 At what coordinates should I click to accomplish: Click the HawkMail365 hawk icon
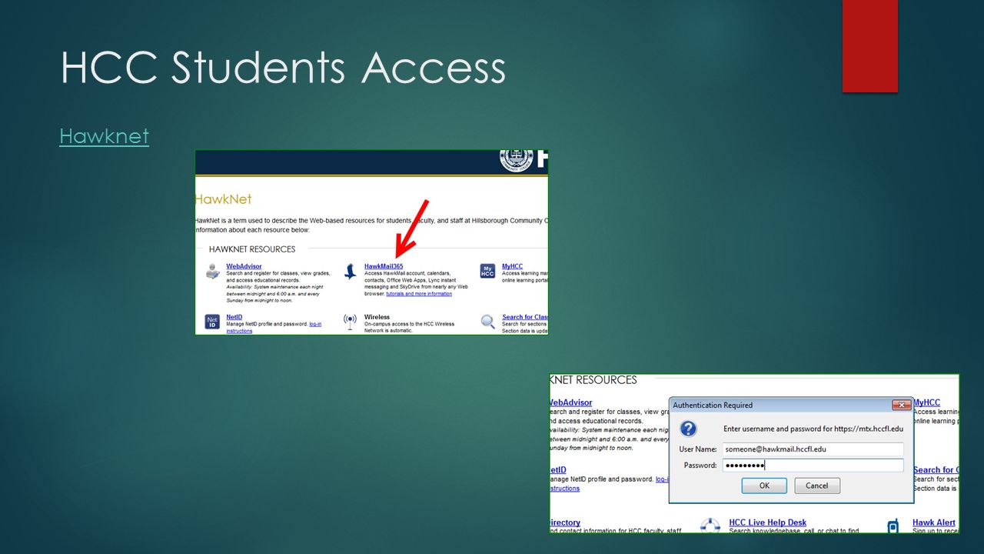[x=351, y=271]
